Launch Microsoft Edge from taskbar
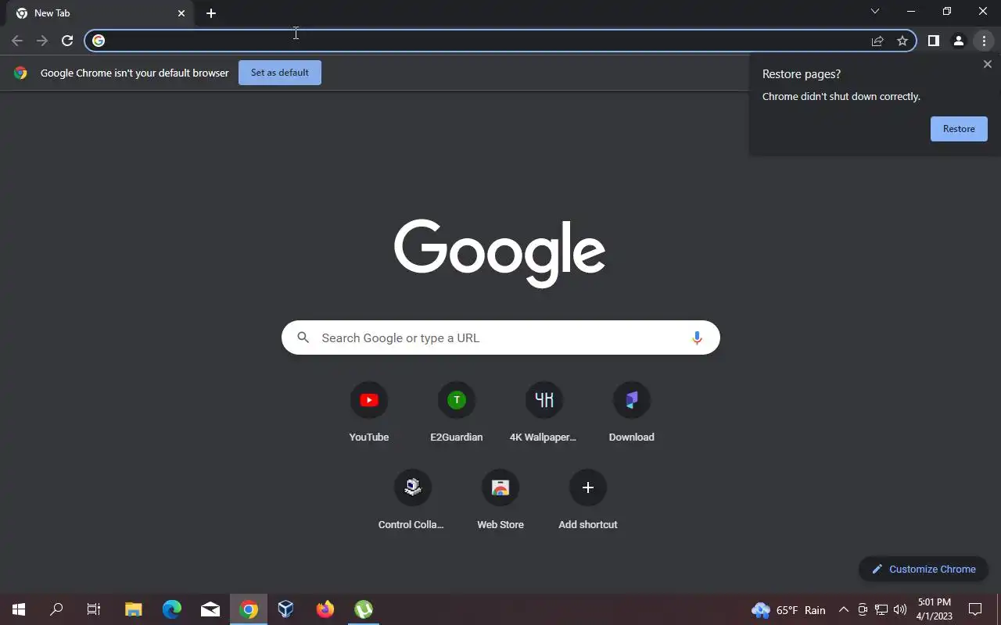Viewport: 1001px width, 625px height. (x=171, y=609)
